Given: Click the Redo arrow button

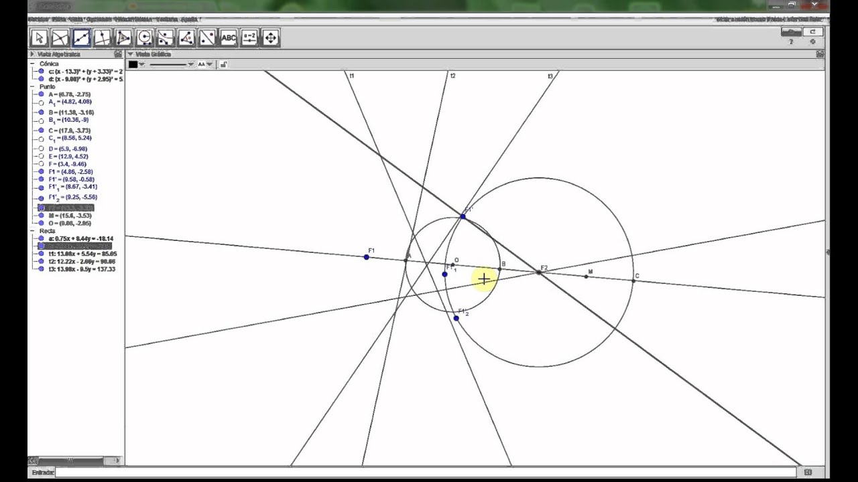Looking at the screenshot, I should [x=812, y=31].
